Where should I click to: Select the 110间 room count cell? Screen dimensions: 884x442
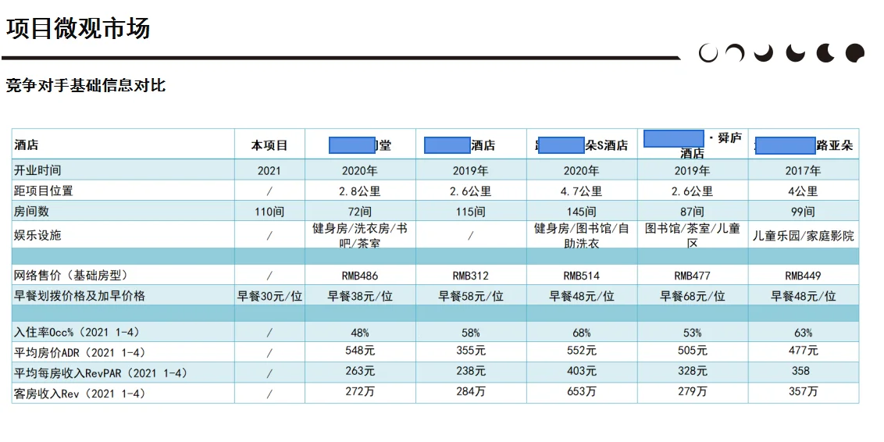pyautogui.click(x=269, y=212)
